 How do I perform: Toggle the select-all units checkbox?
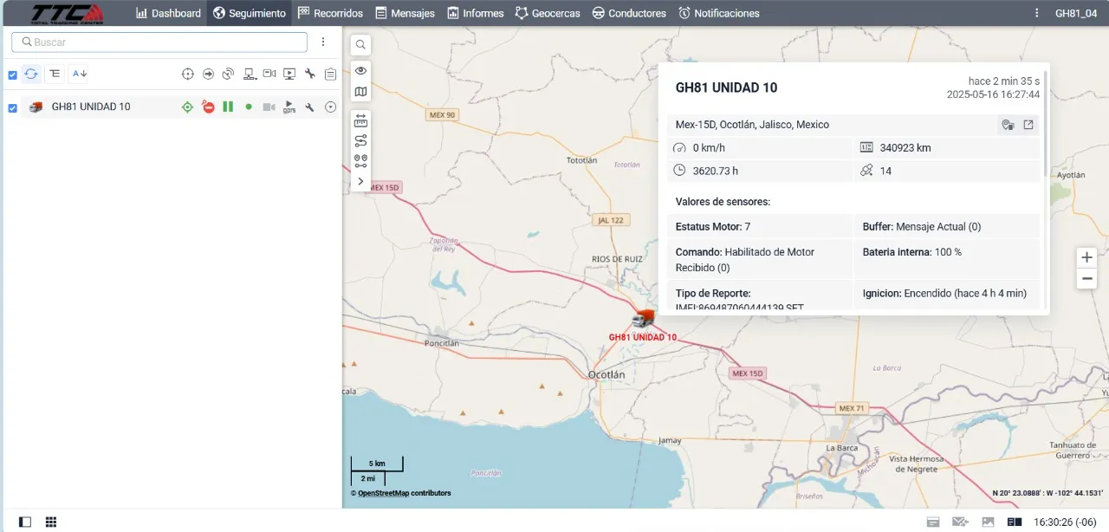[12, 75]
